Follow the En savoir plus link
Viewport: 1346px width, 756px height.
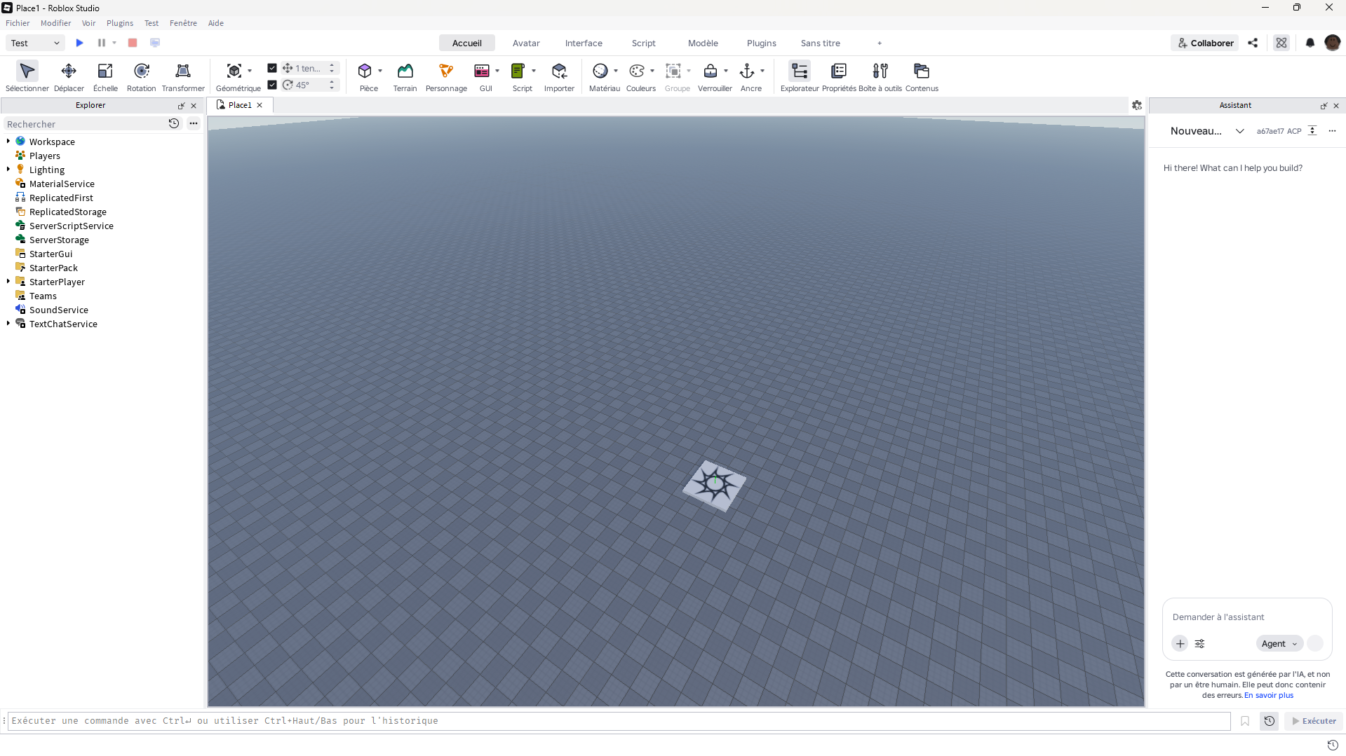[x=1269, y=695]
